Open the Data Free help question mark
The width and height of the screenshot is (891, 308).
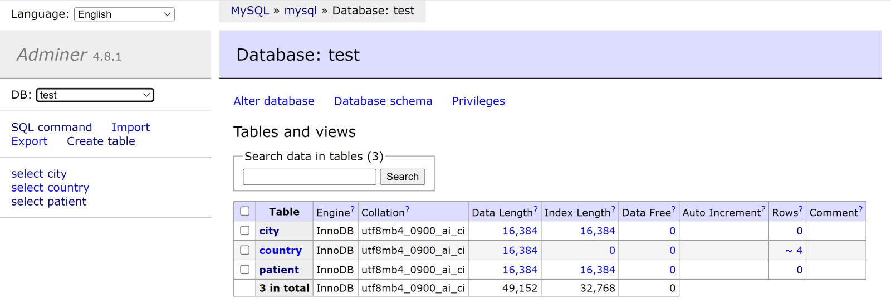click(673, 209)
